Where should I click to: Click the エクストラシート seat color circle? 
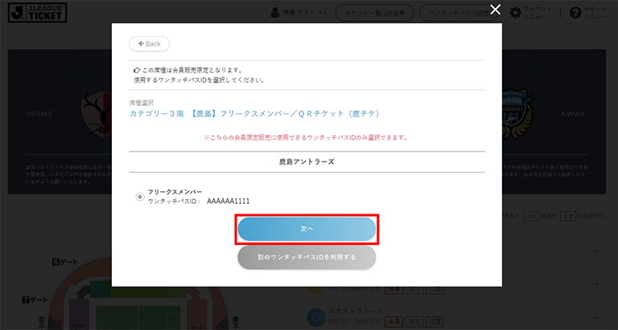pyautogui.click(x=316, y=317)
